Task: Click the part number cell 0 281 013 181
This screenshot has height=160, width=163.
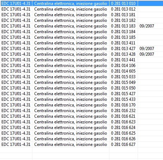Action: click(x=124, y=15)
